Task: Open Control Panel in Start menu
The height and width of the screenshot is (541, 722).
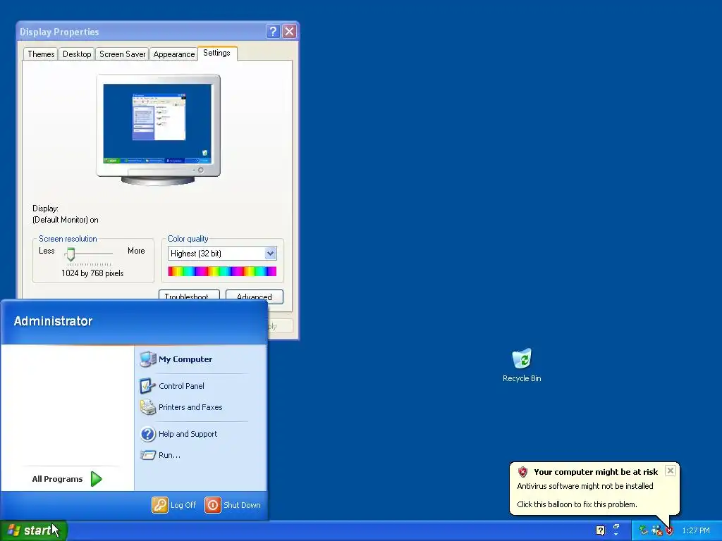Action: click(x=181, y=386)
